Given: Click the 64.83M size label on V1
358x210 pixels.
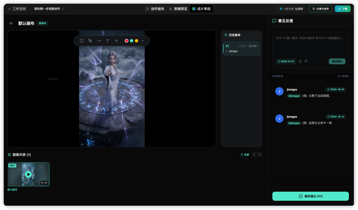Looking at the screenshot, I should click(253, 46).
